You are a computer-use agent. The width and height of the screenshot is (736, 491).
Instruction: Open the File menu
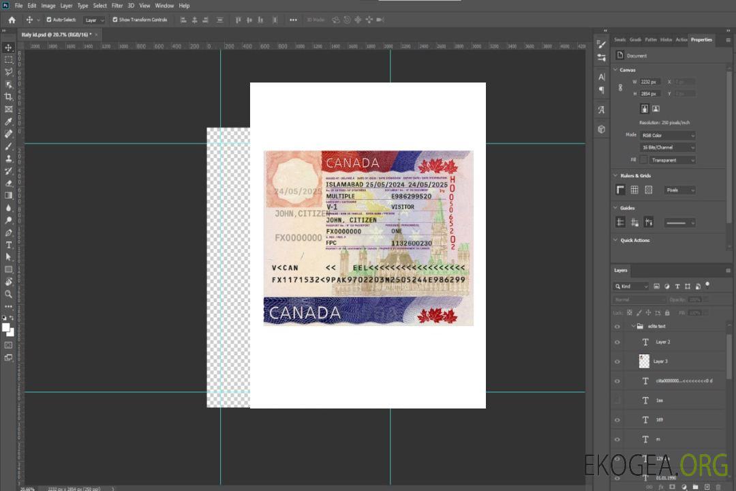pos(19,5)
